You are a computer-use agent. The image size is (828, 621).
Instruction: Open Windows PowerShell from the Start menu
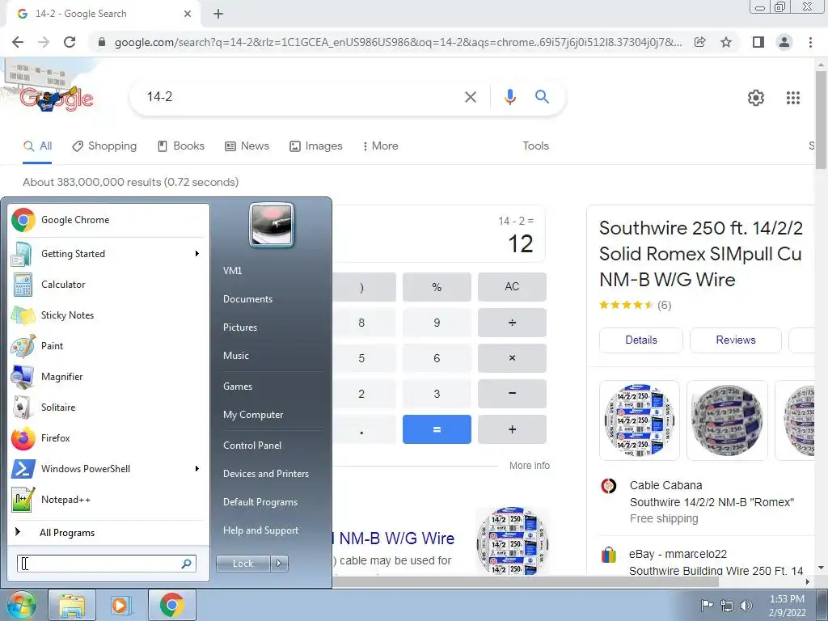click(108, 469)
